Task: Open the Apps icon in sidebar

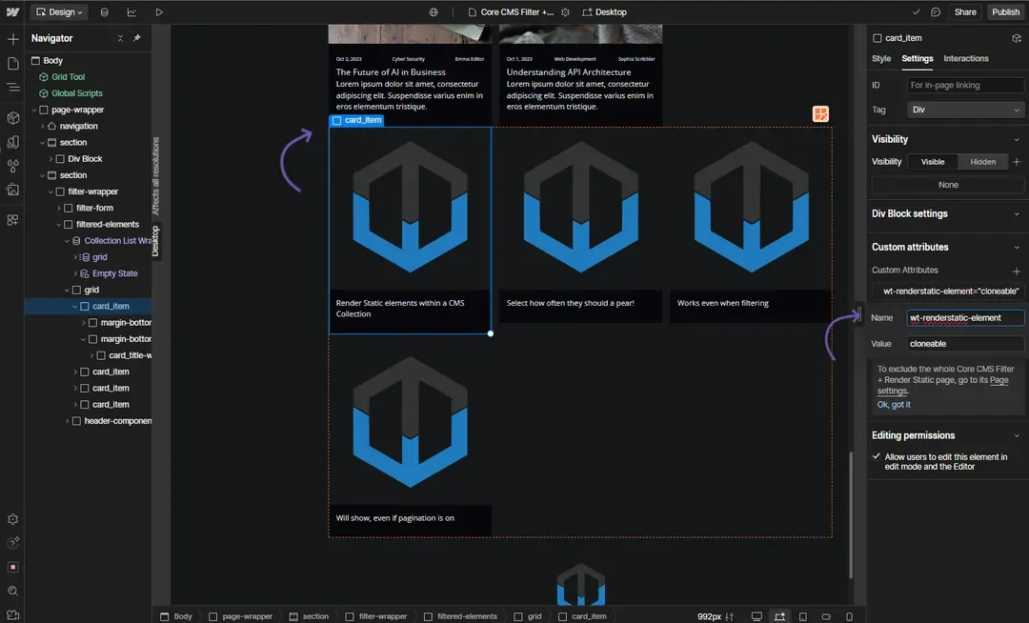Action: [12, 220]
